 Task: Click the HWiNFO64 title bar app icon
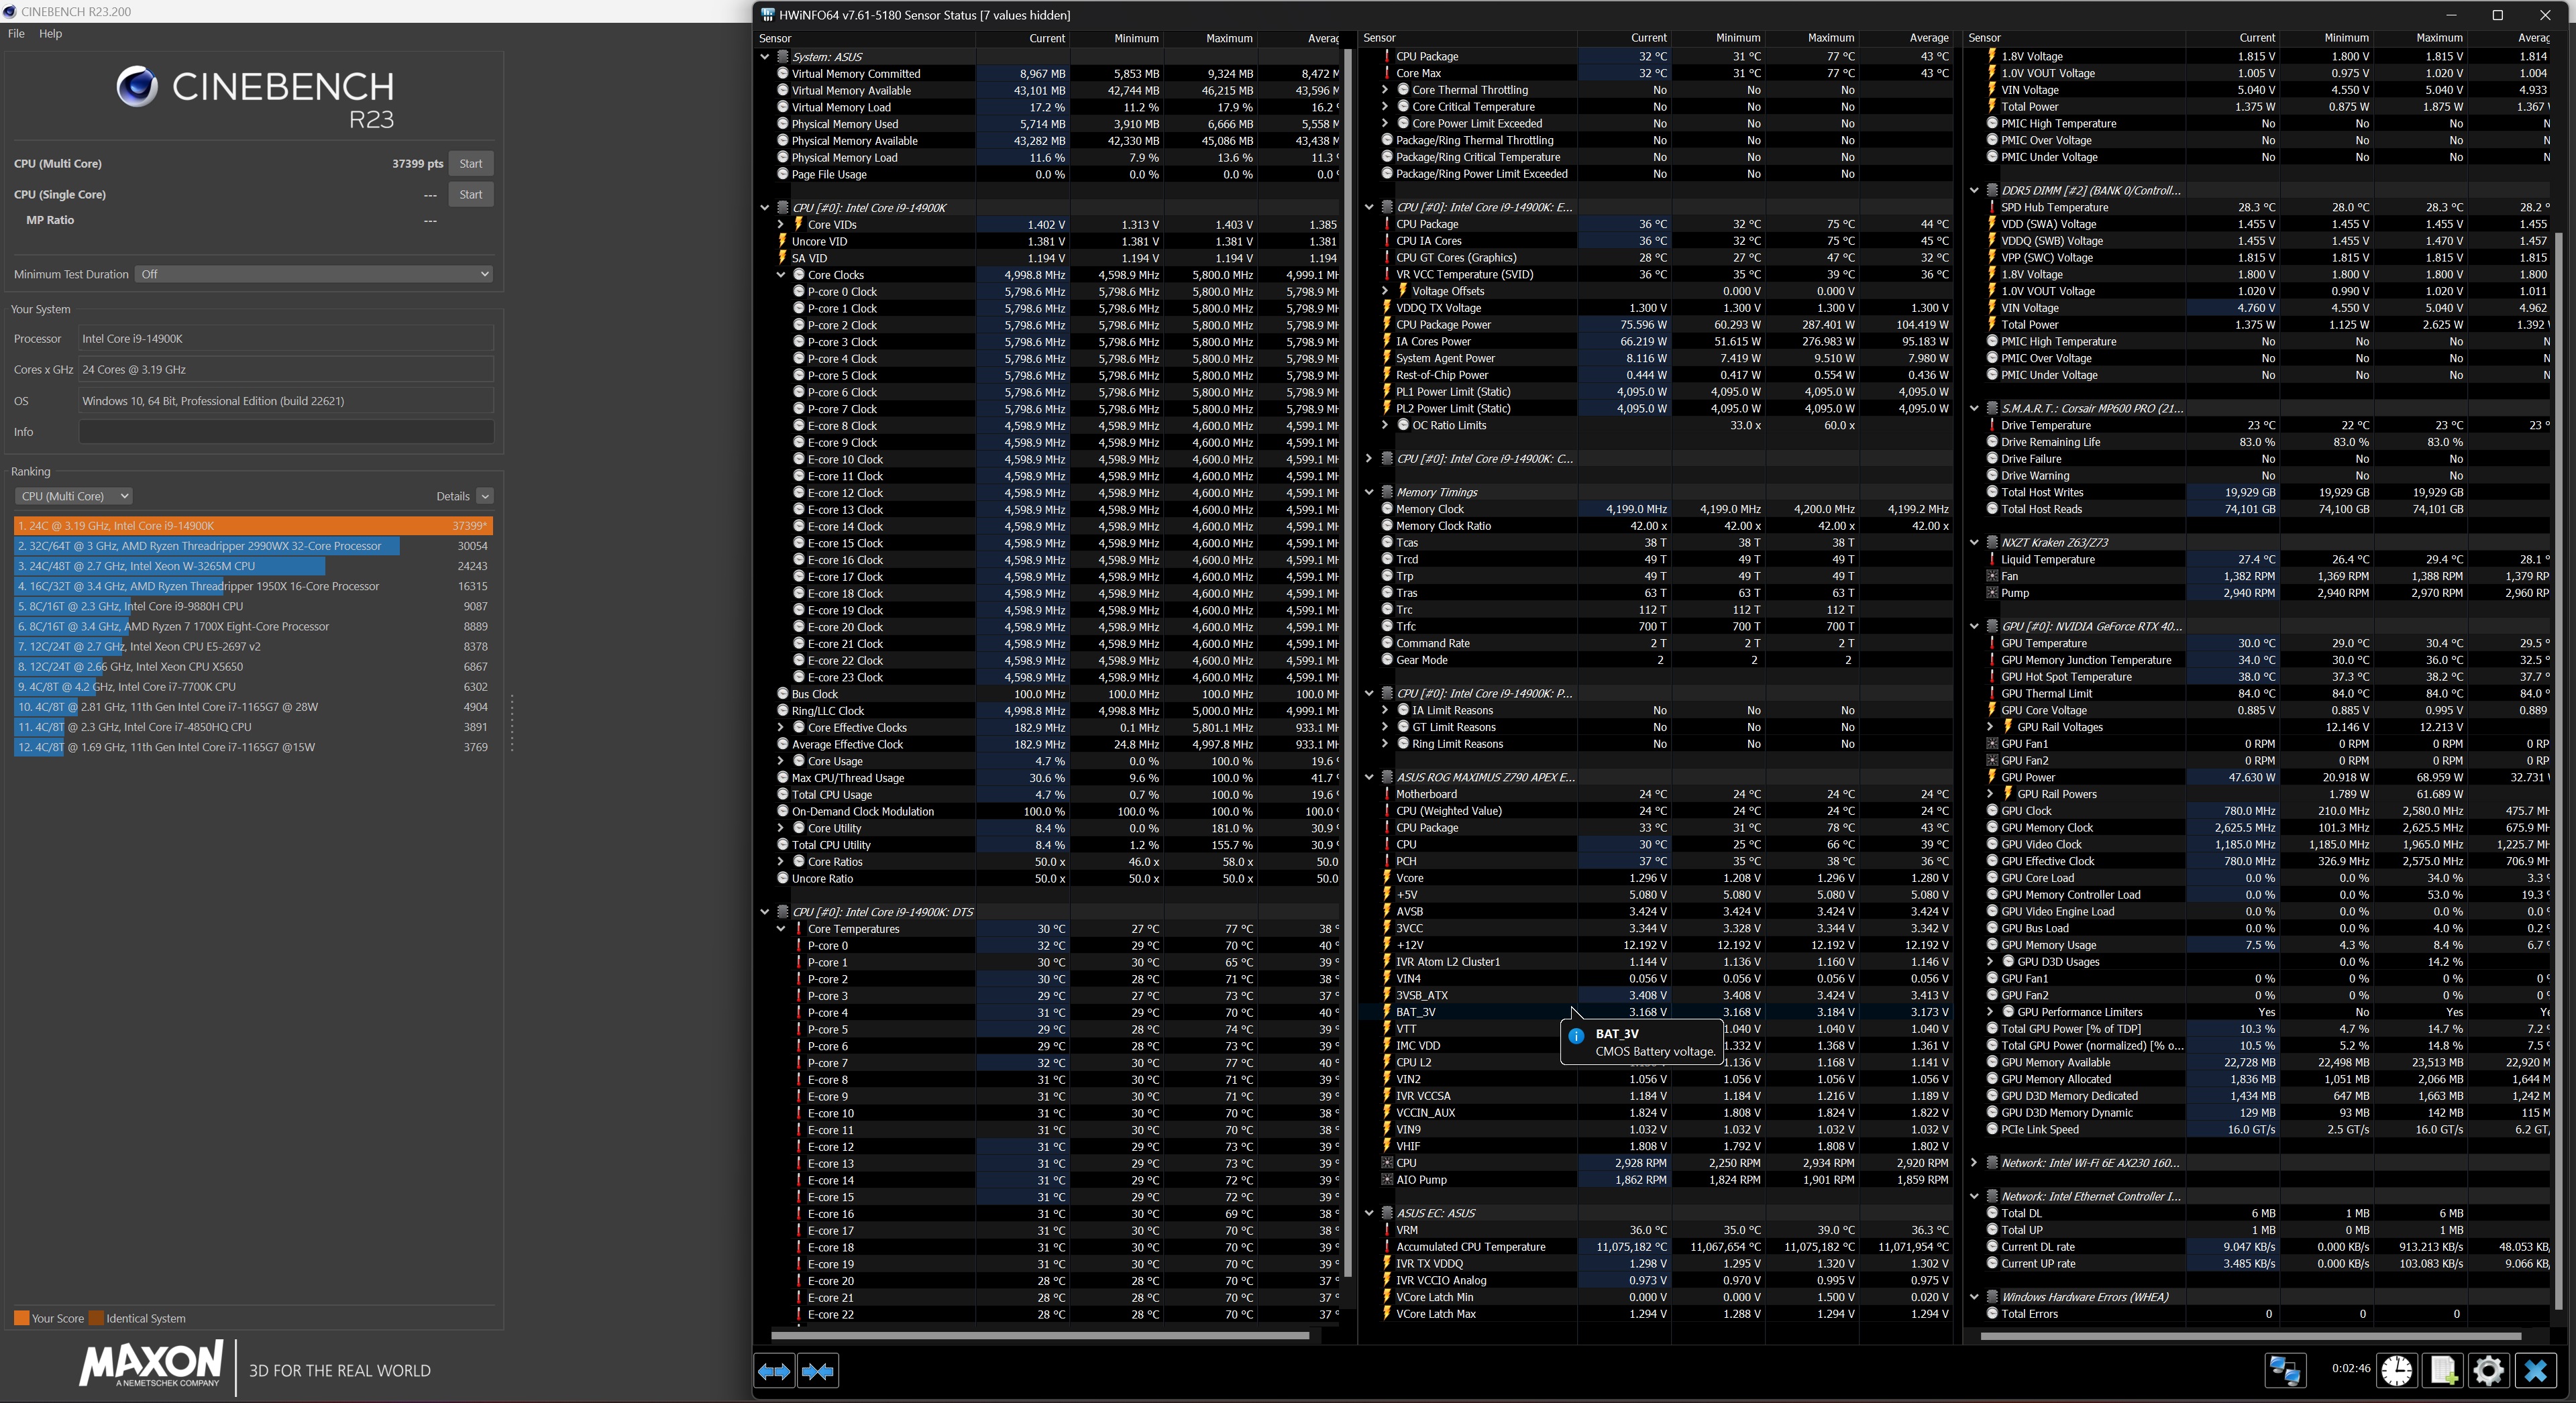tap(767, 15)
